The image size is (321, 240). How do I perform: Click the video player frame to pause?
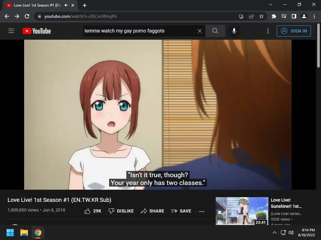(x=158, y=114)
